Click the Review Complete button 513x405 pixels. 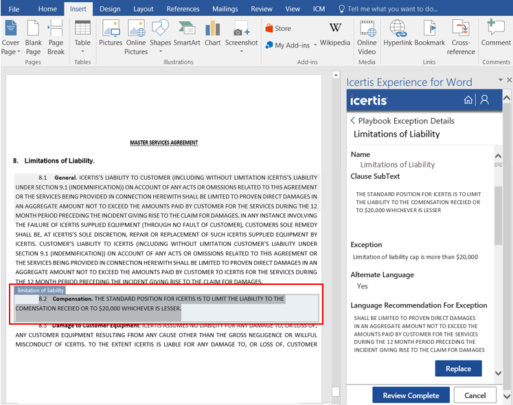click(x=411, y=395)
